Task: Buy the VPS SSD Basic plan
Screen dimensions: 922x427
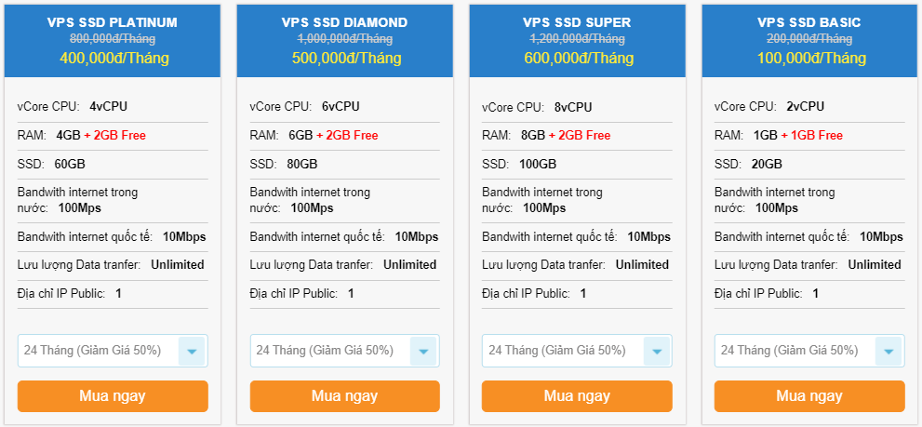Action: (x=808, y=395)
